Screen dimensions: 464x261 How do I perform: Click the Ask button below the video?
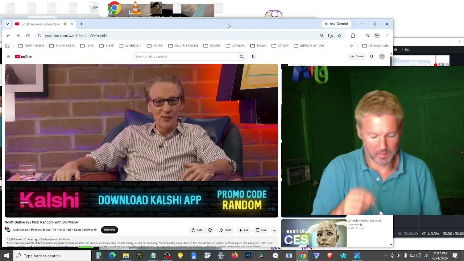244,230
